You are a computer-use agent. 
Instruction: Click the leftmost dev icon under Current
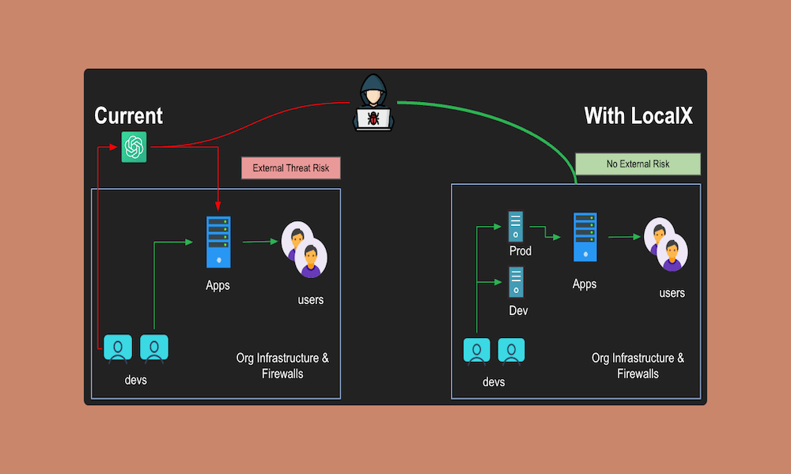[118, 348]
